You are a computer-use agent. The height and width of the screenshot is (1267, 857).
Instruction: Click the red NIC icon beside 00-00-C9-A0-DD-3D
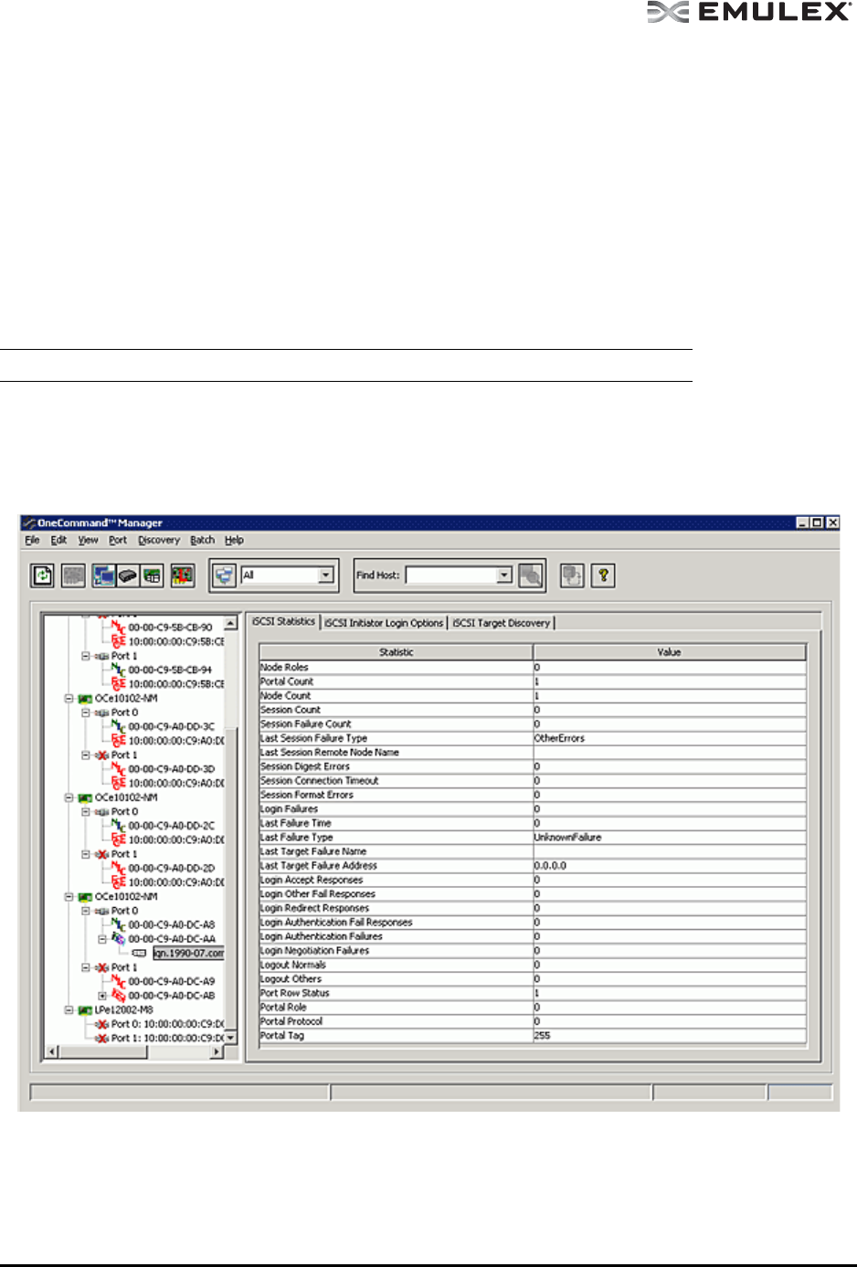click(x=119, y=769)
